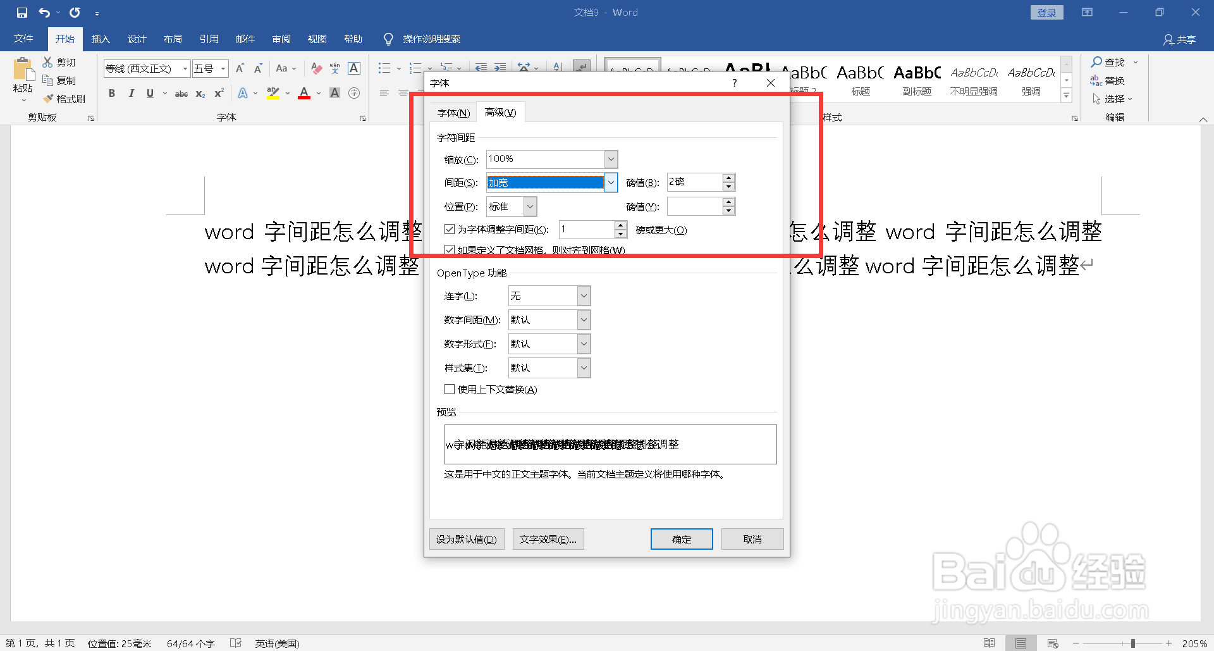This screenshot has height=651, width=1214.
Task: Click the Copy (复制) icon
Action: pyautogui.click(x=47, y=80)
